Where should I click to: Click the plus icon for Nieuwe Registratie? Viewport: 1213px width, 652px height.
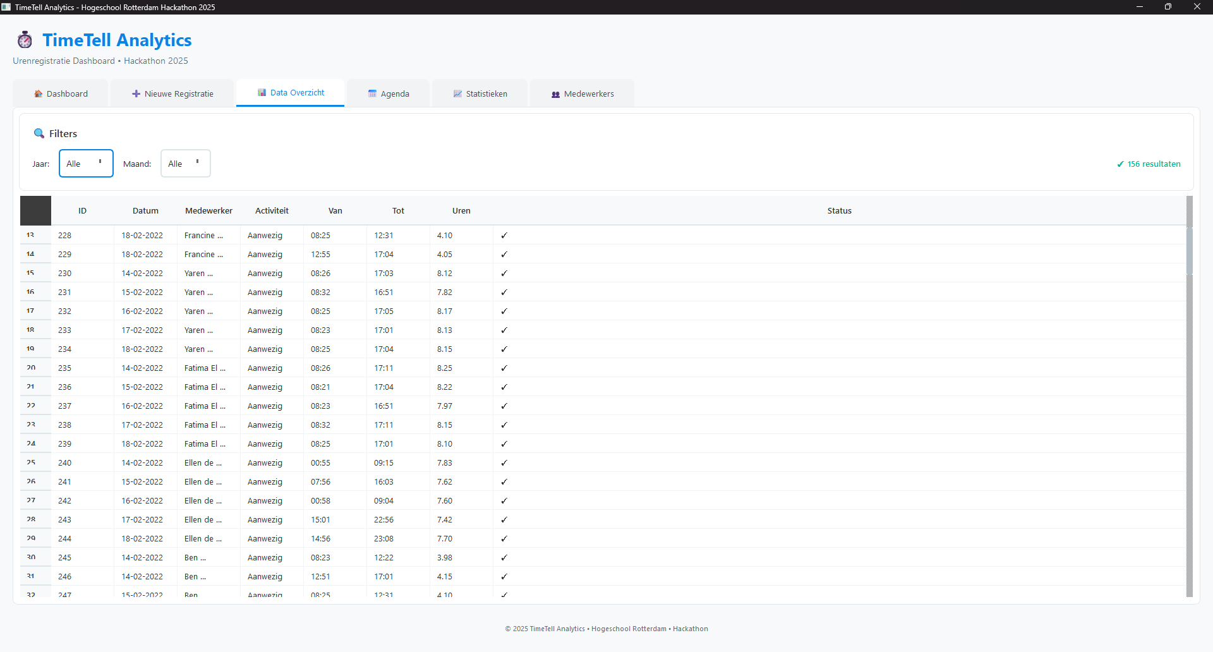tap(136, 94)
